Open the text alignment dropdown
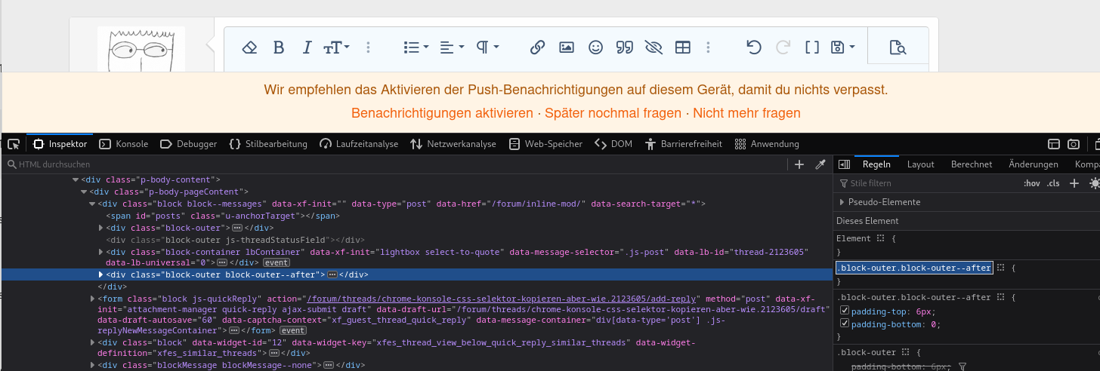Viewport: 1100px width, 371px height. [x=452, y=48]
